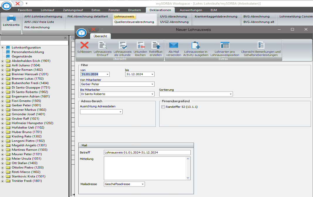Click into the Mitteilung text area
The width and height of the screenshot is (313, 197).
tap(145, 168)
